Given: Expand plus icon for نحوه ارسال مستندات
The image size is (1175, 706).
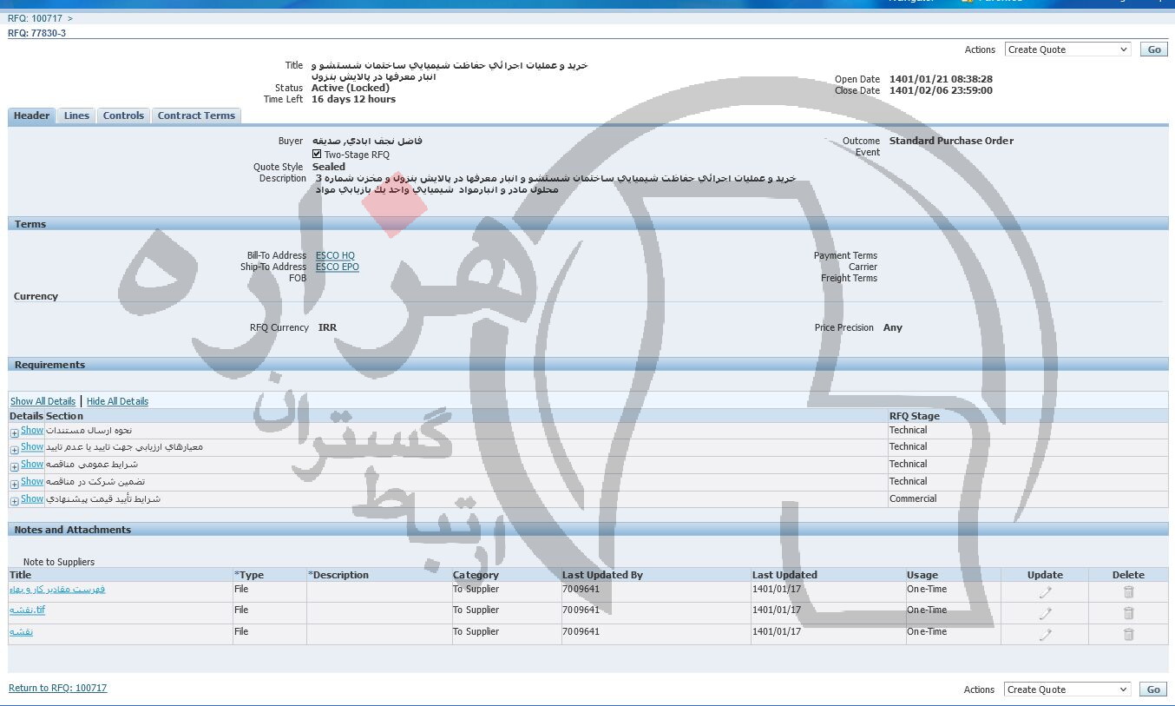Looking at the screenshot, I should (x=14, y=432).
